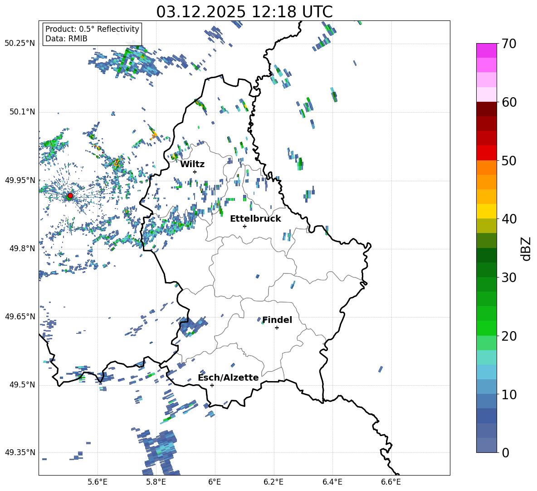Click the 30 tick label on colorbar
The height and width of the screenshot is (491, 537).
(510, 278)
